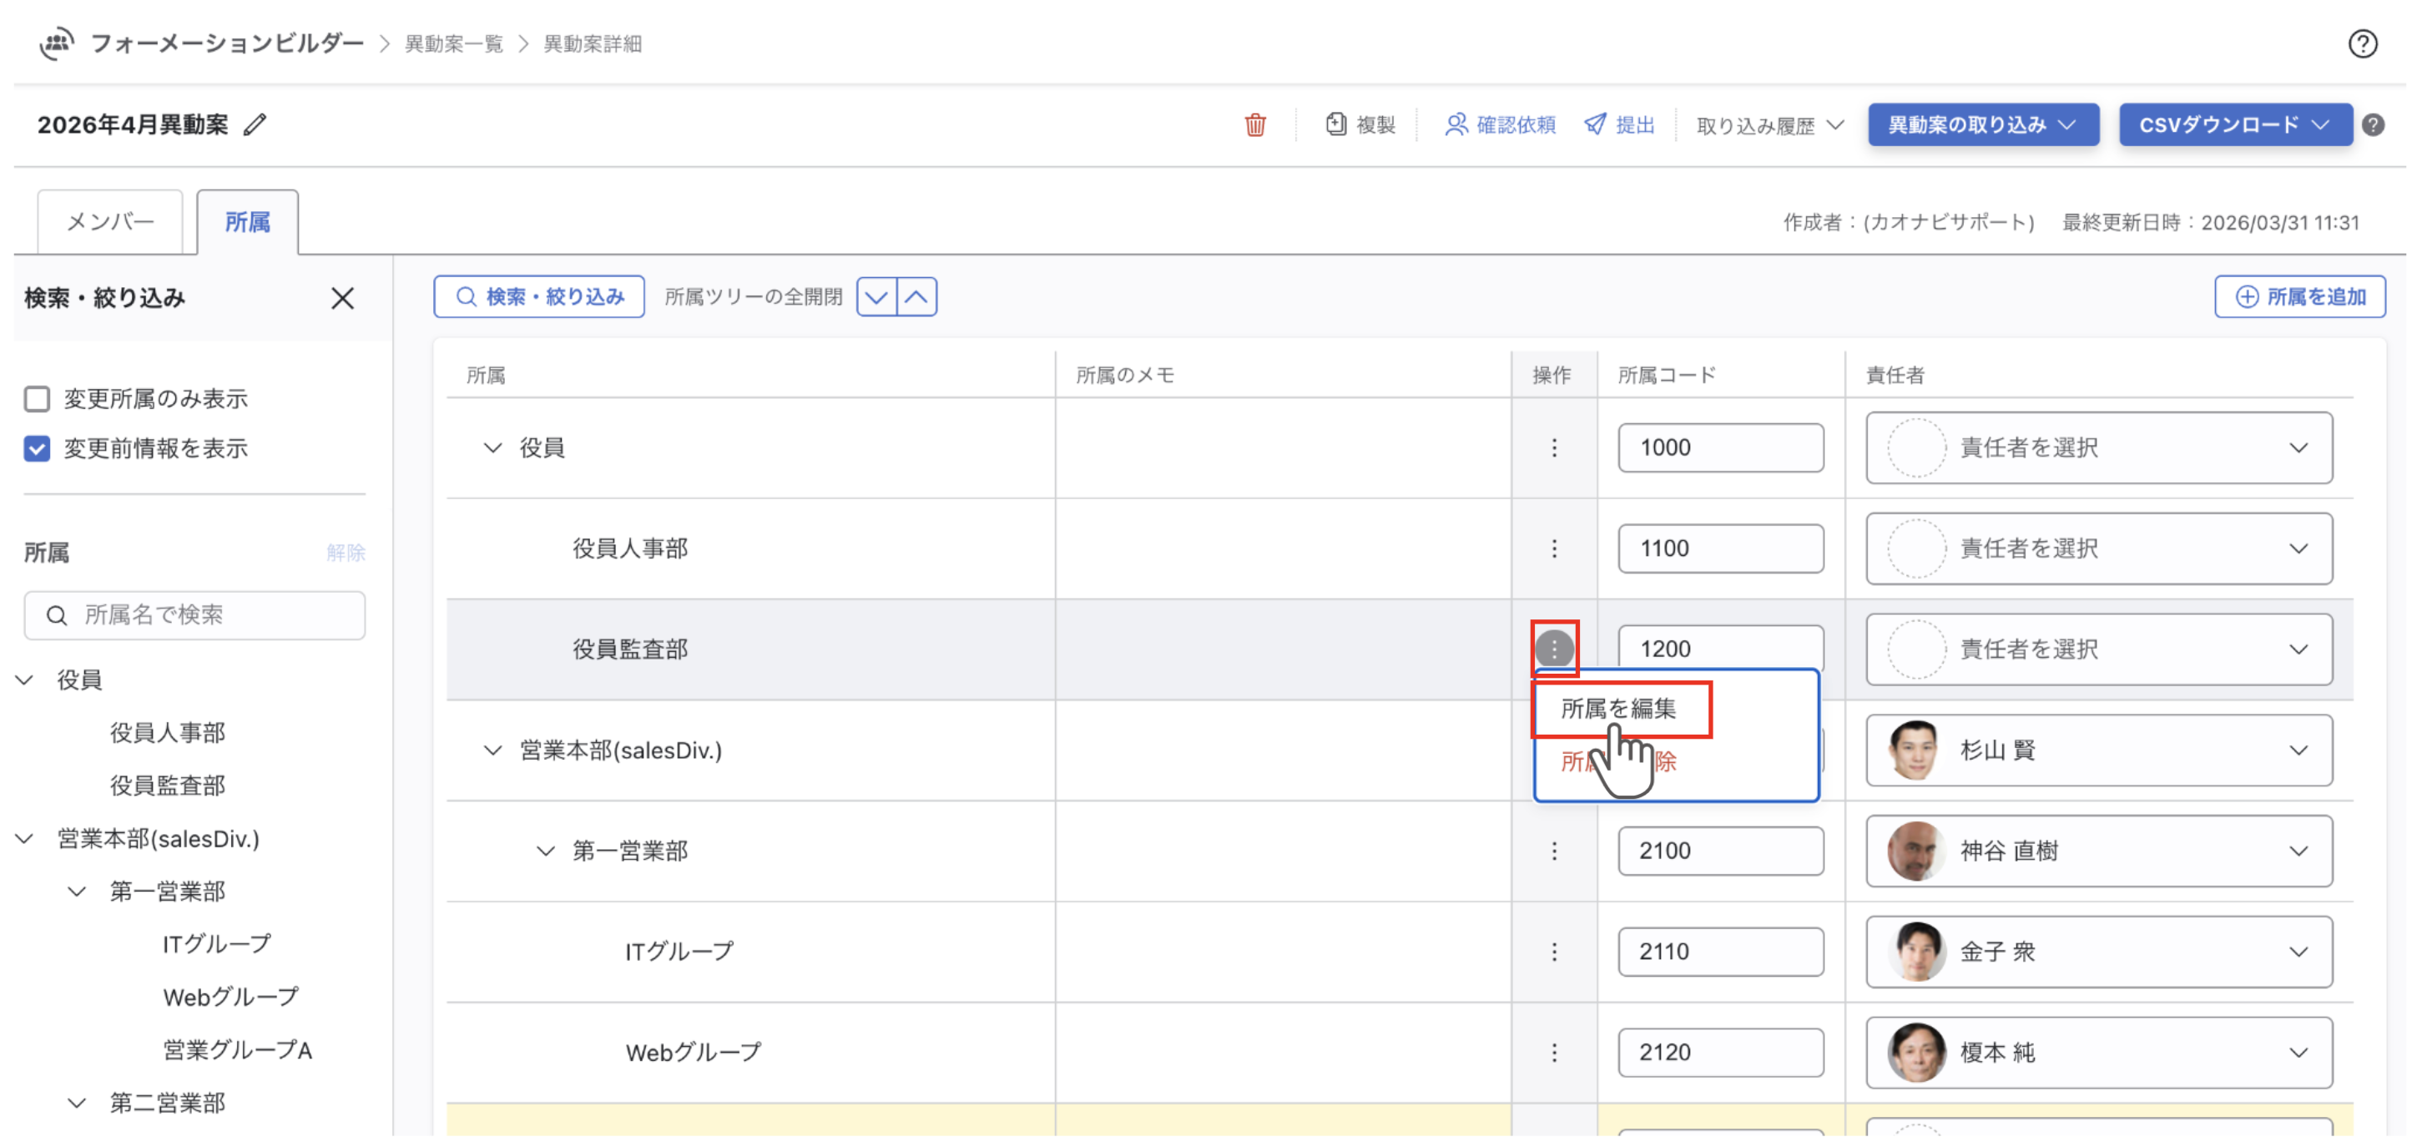Click the 確認依頼 person icon
The height and width of the screenshot is (1147, 2417).
point(1456,125)
